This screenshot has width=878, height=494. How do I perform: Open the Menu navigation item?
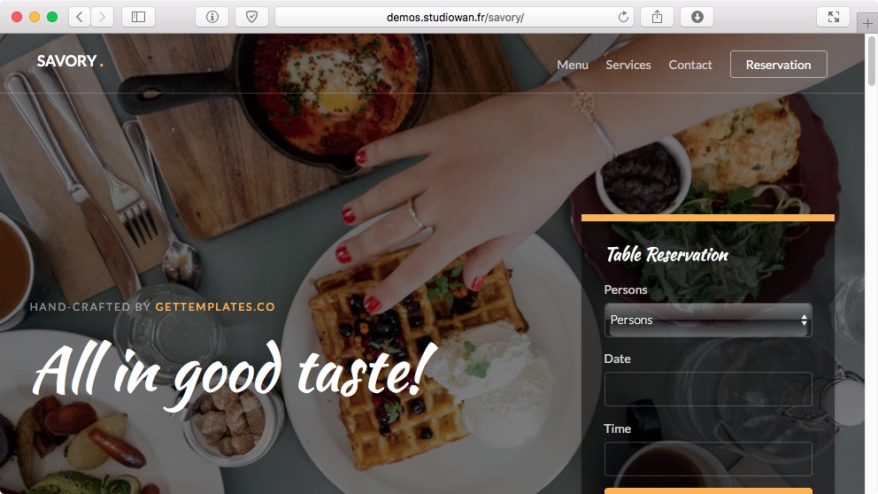(x=573, y=65)
